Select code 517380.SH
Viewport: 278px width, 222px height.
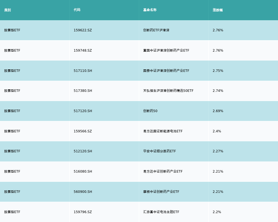(83, 91)
